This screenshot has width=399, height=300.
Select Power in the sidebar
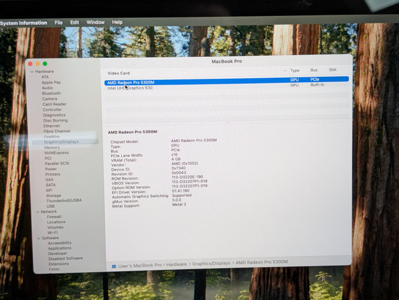[x=51, y=169]
